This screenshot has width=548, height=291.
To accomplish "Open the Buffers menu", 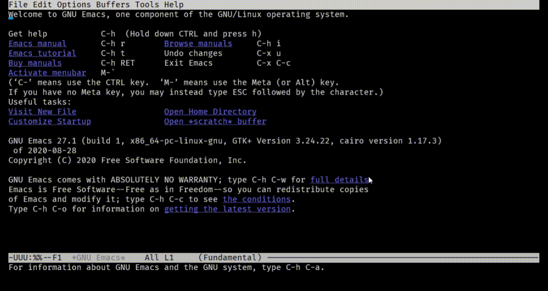I will [x=113, y=4].
